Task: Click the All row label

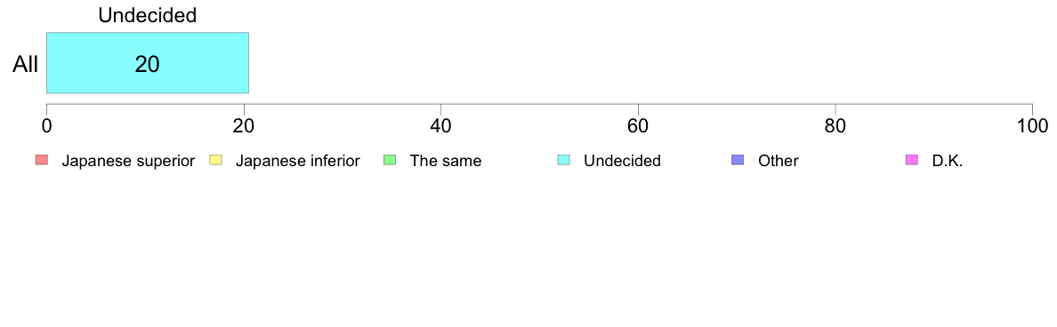Action: coord(26,64)
